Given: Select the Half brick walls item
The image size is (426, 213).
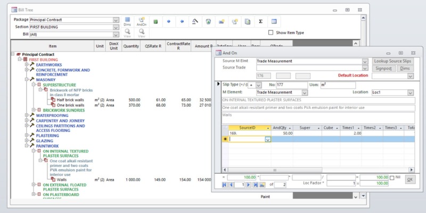Looking at the screenshot, I should coord(70,100).
